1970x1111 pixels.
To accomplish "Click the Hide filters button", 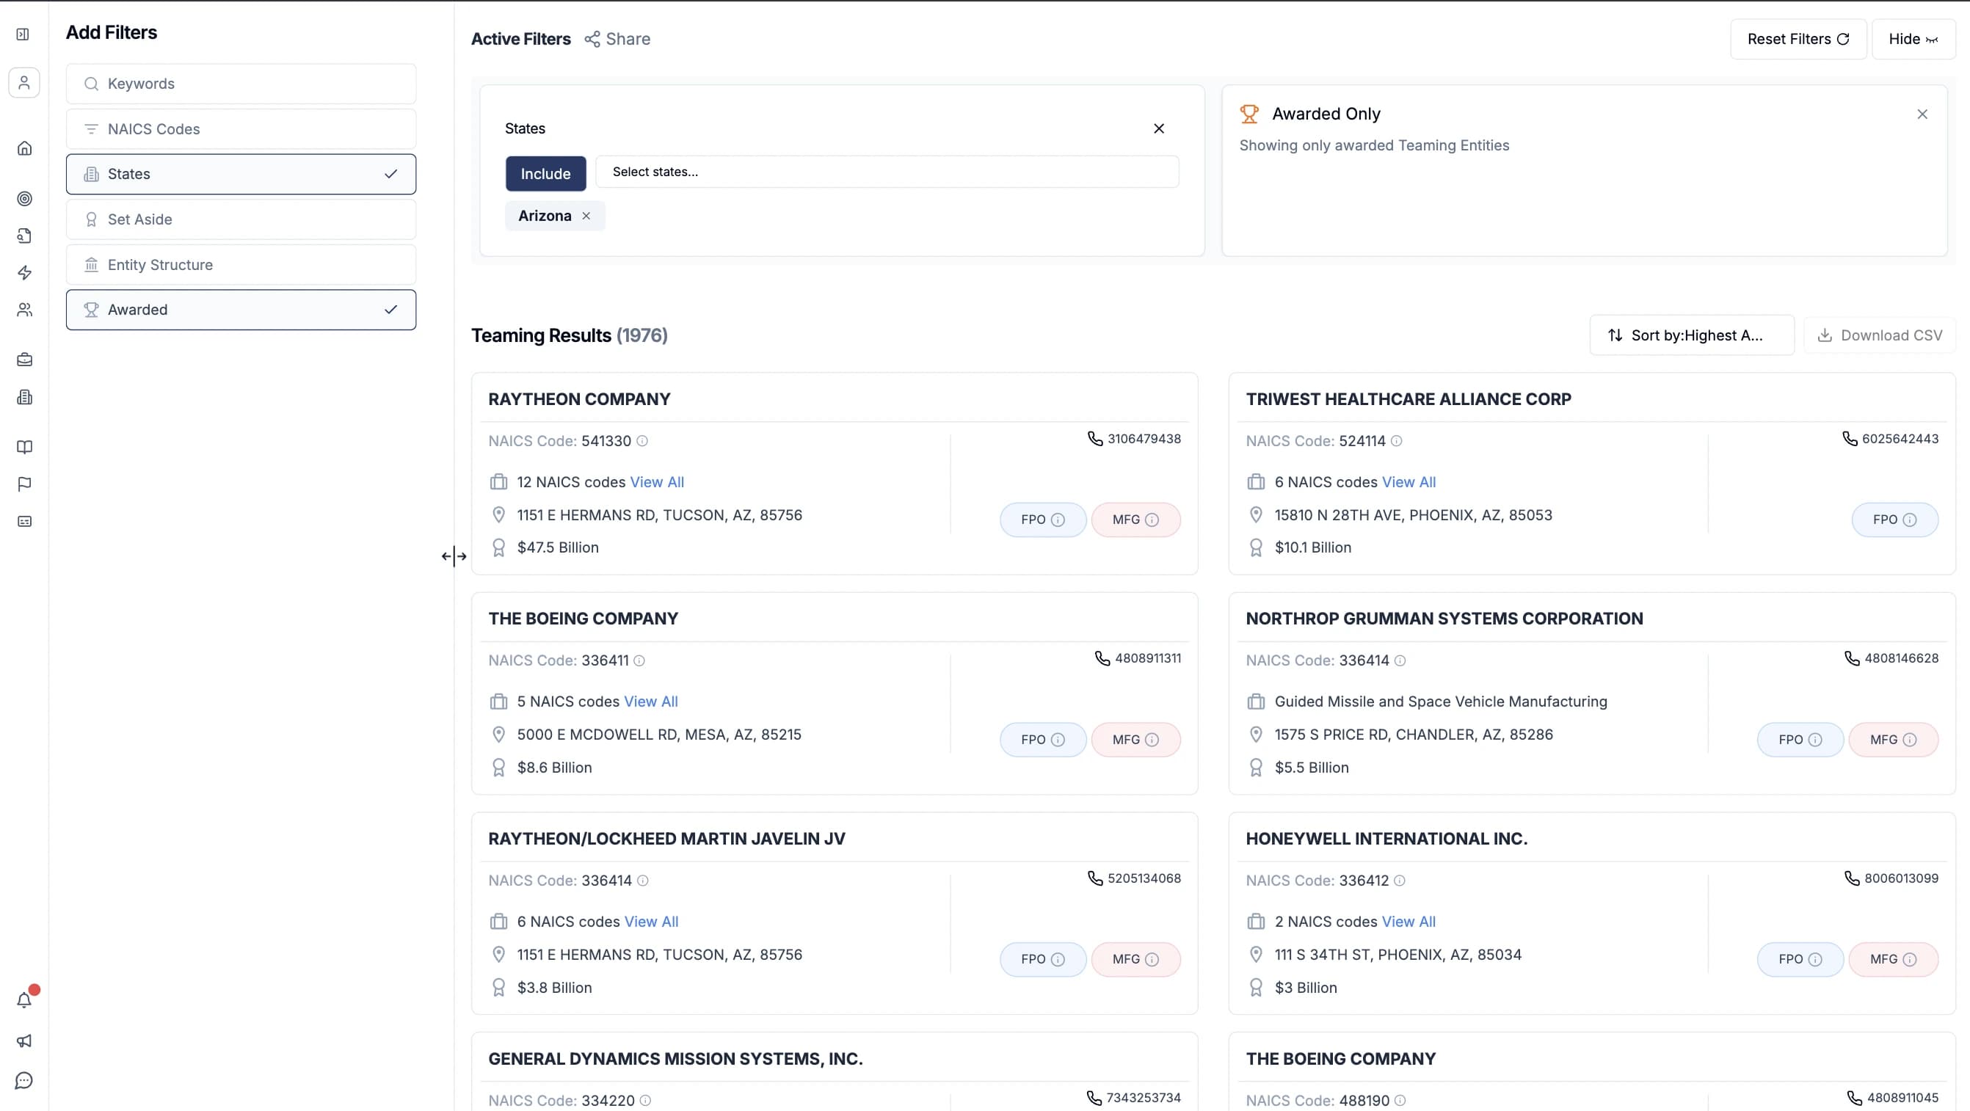I will [1913, 39].
